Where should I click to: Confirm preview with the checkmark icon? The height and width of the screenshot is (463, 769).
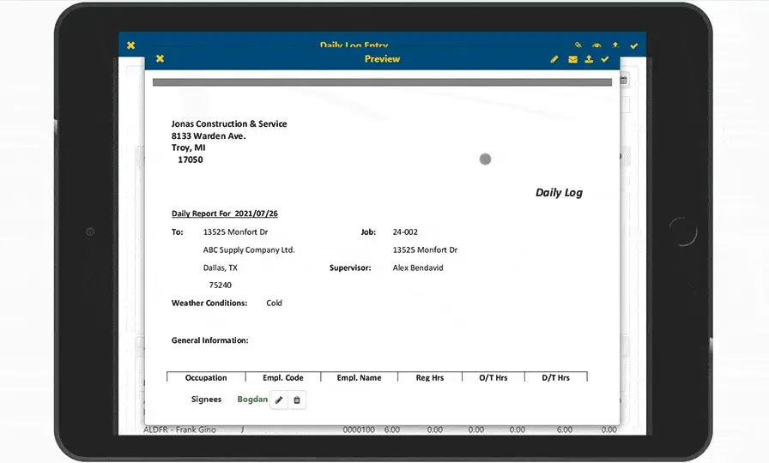click(x=605, y=59)
